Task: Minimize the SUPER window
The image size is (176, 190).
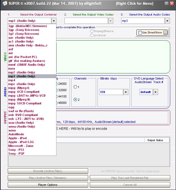Action: (x=166, y=3)
